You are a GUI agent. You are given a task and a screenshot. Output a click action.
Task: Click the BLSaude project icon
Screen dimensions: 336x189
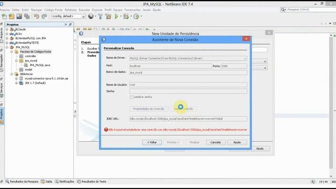pos(12,29)
